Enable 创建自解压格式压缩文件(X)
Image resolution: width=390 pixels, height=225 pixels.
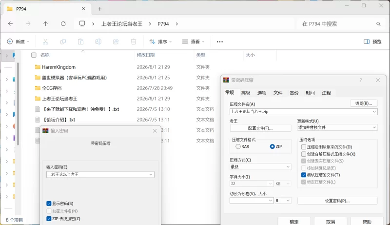tap(304, 154)
